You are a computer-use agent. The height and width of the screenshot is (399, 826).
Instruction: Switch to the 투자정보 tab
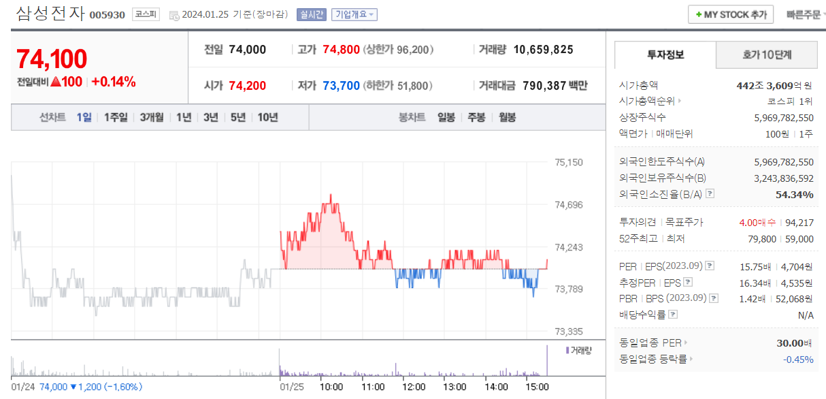click(x=665, y=54)
